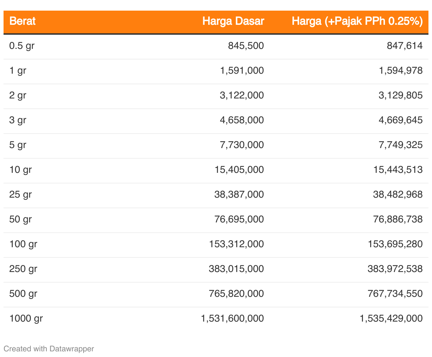Screen dimensions: 432x357
Task: Select base price 3,122,000 cell
Action: coord(242,95)
